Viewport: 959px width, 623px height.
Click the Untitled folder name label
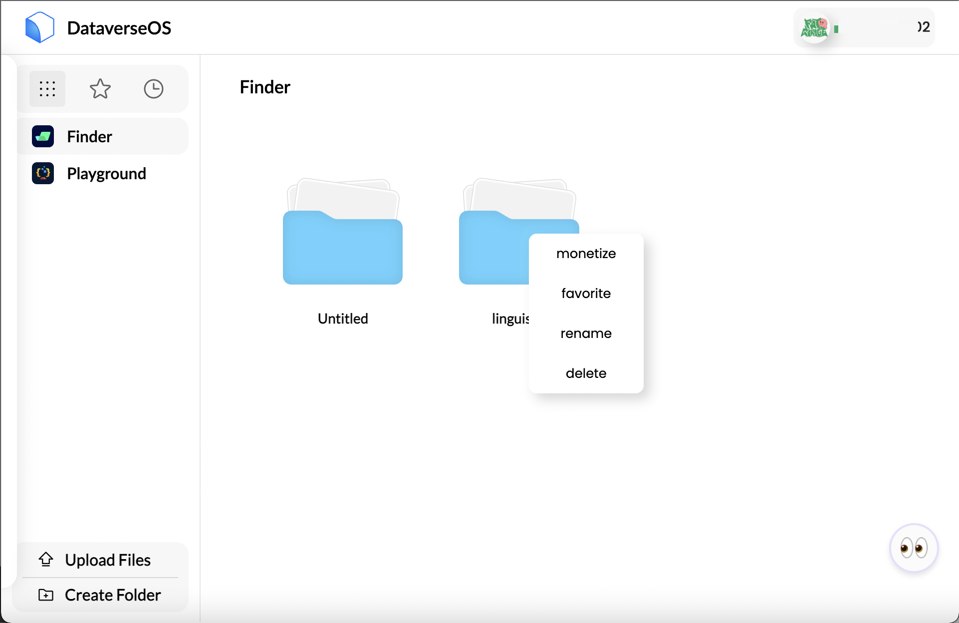click(x=343, y=318)
